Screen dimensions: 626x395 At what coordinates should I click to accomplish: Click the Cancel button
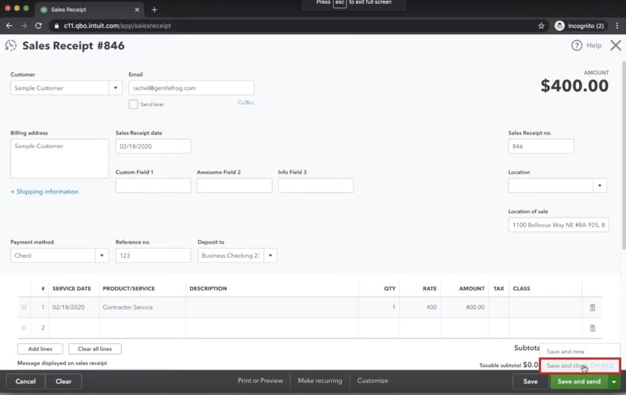tap(26, 382)
